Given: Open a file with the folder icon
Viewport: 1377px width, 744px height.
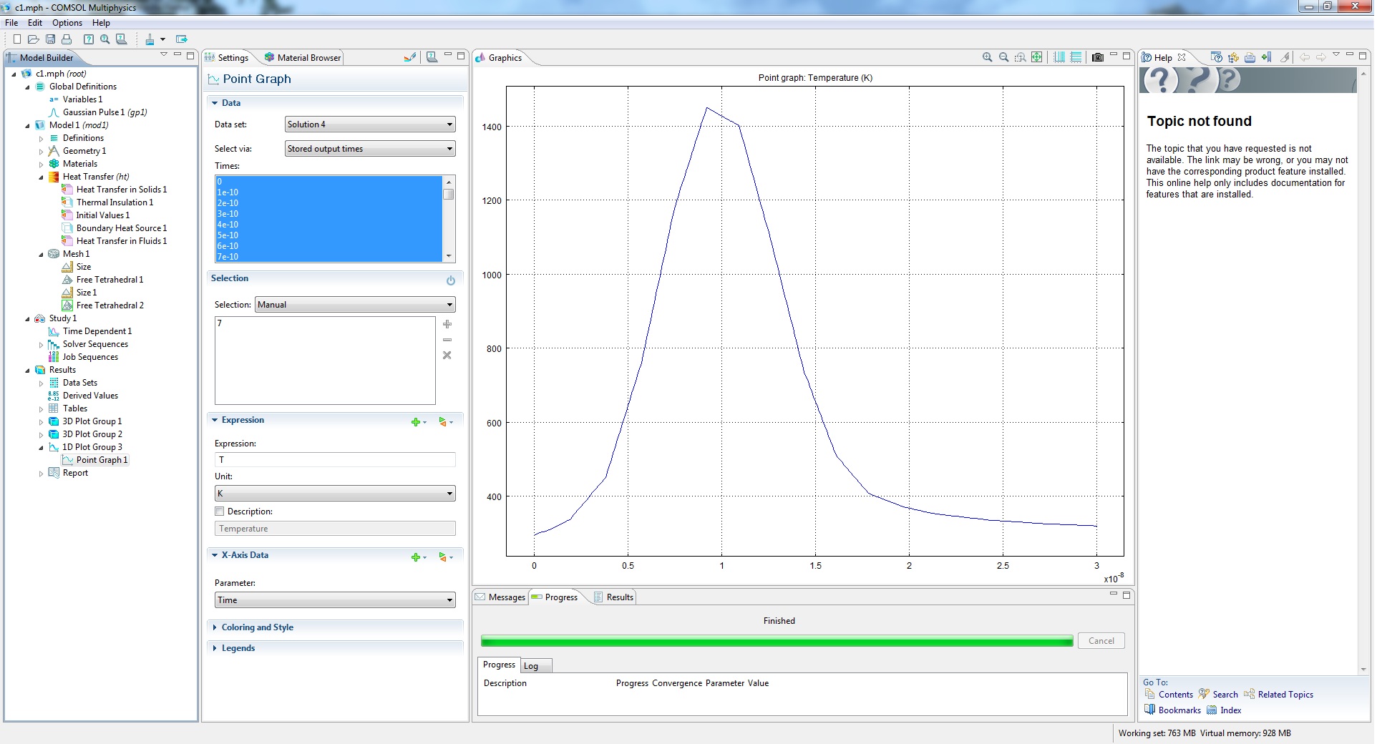Looking at the screenshot, I should pyautogui.click(x=33, y=39).
